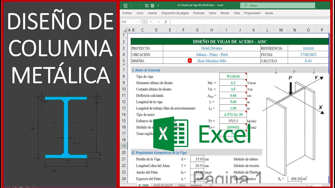Click the T value 29.53
The width and height of the screenshot is (335, 188).
coord(197,166)
